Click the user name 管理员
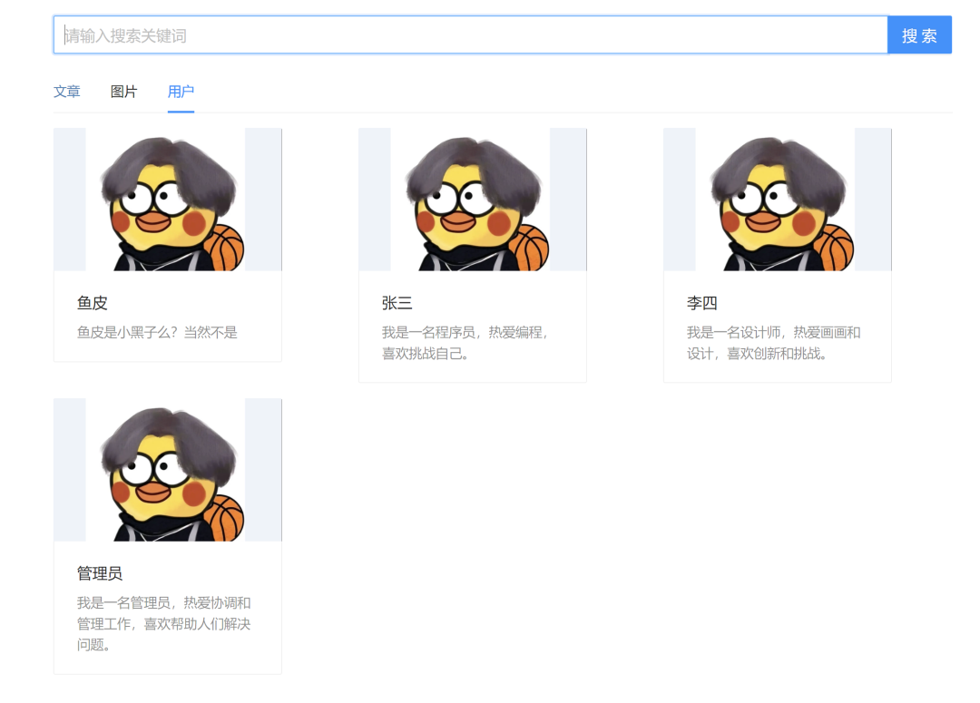This screenshot has height=703, width=980. point(100,573)
